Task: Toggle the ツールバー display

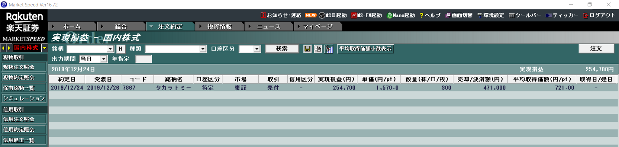Action: [525, 15]
